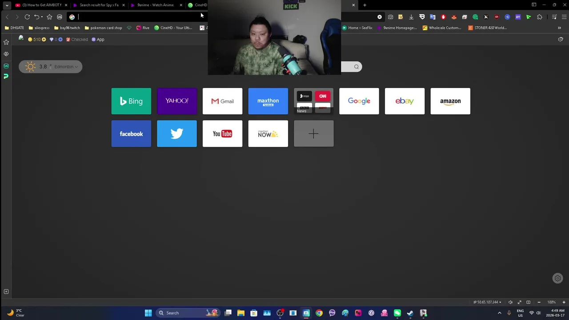
Task: Add a new speed dial with plus tile
Action: tap(313, 134)
